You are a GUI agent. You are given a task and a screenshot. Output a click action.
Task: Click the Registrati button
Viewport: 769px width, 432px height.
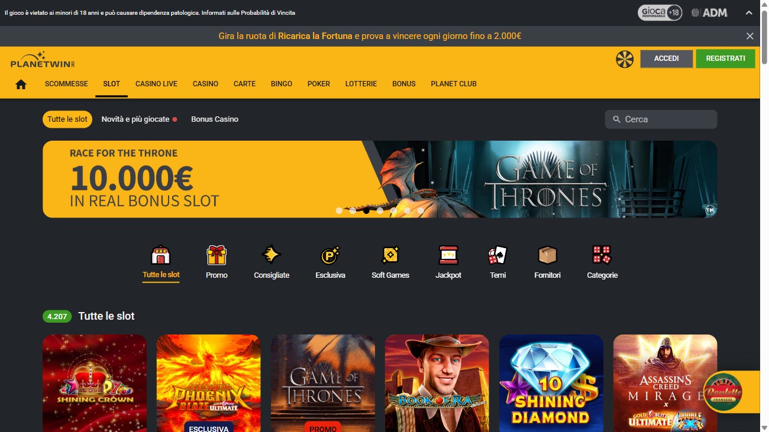click(726, 59)
